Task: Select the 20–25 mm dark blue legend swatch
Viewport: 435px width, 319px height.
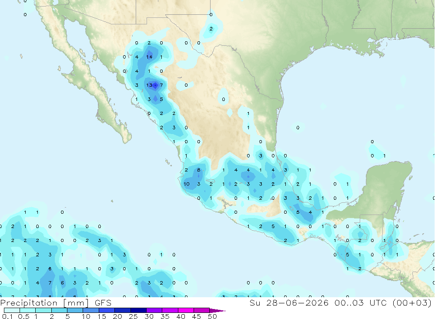Action: [123, 310]
